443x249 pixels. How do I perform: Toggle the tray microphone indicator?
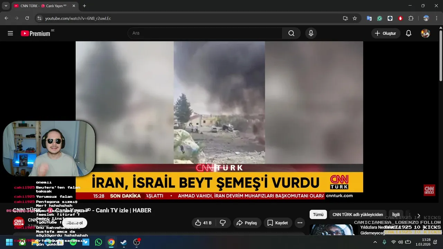384,242
